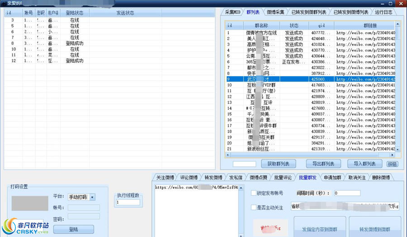Switch to the 取消关注 tab

357,177
